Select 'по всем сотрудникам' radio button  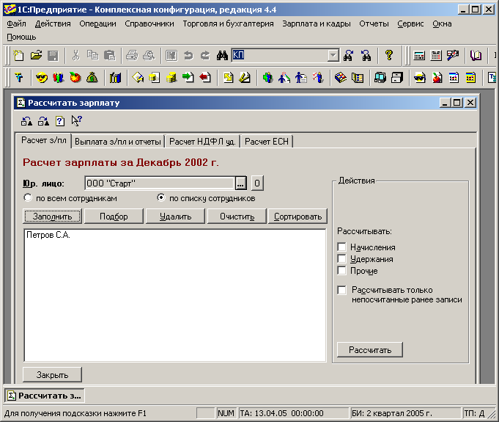tap(28, 198)
